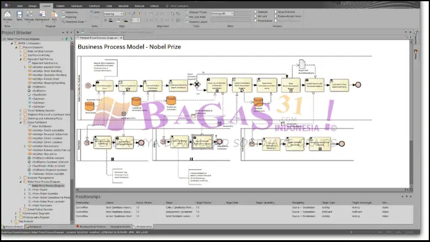Toggle the second checkbox under Sweeper
Image resolution: width=430 pixels, height=242 pixels.
[x=255, y=16]
